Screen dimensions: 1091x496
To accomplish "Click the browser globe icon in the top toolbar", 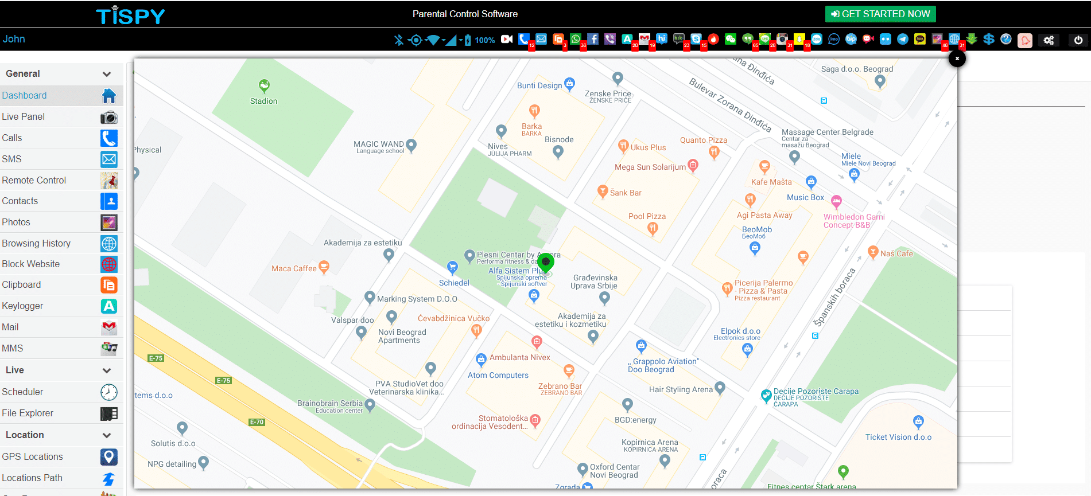I will [x=954, y=39].
